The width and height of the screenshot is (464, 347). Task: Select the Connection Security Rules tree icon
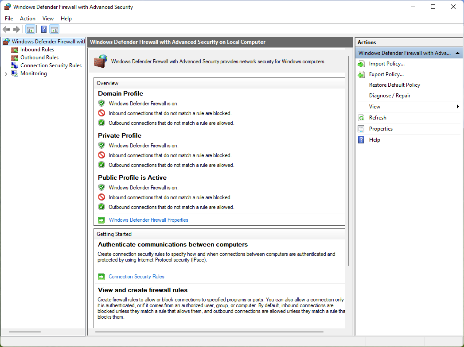[15, 66]
